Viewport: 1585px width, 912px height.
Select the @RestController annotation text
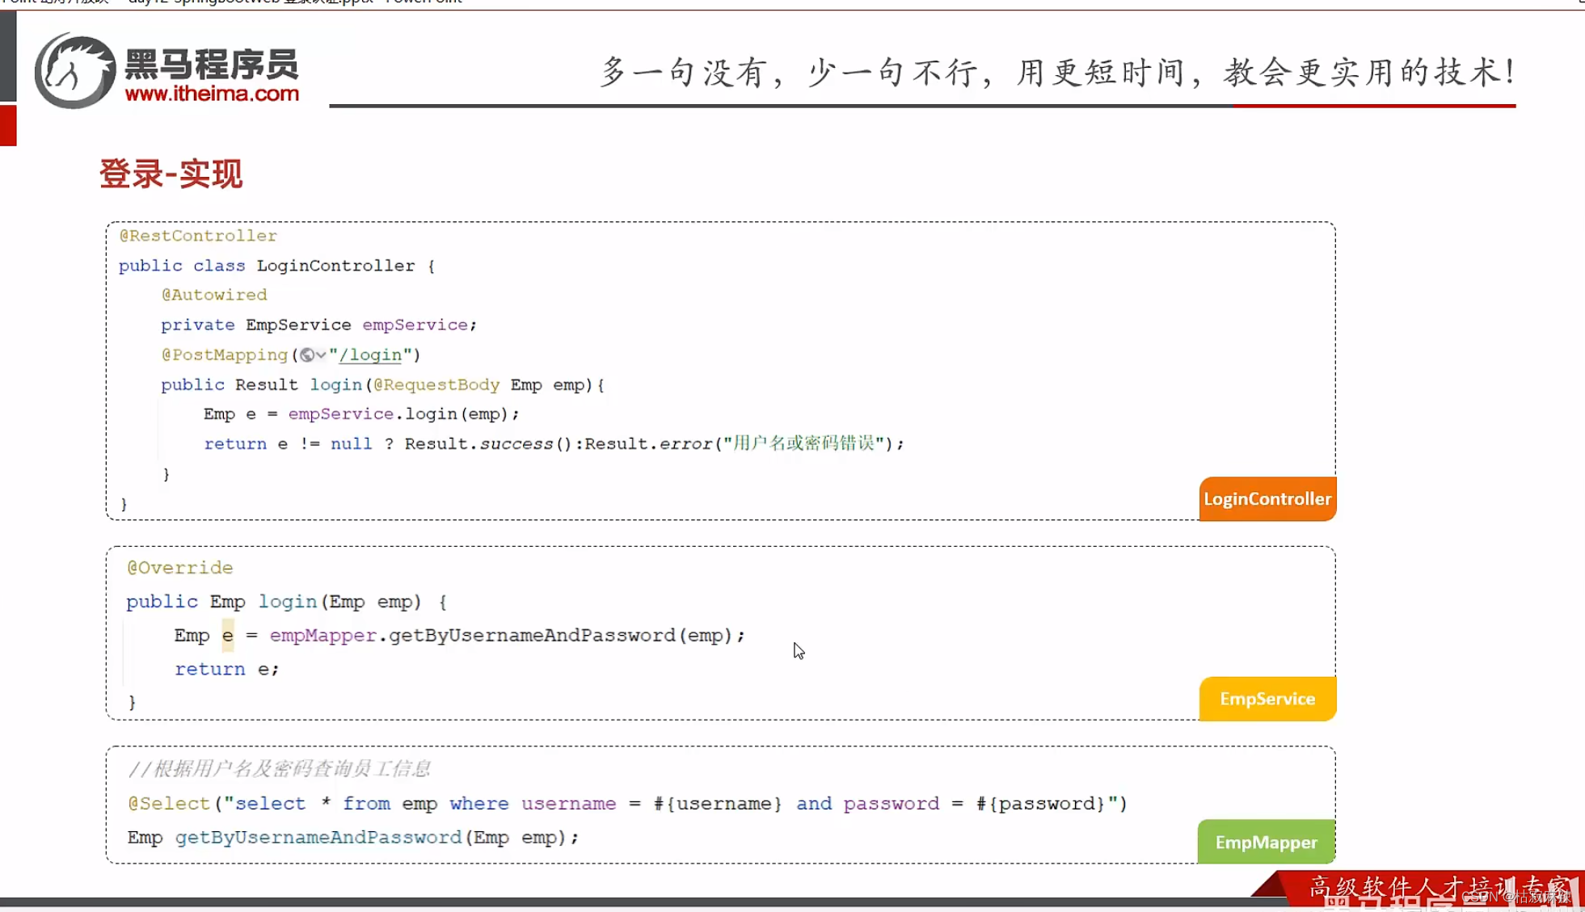197,235
